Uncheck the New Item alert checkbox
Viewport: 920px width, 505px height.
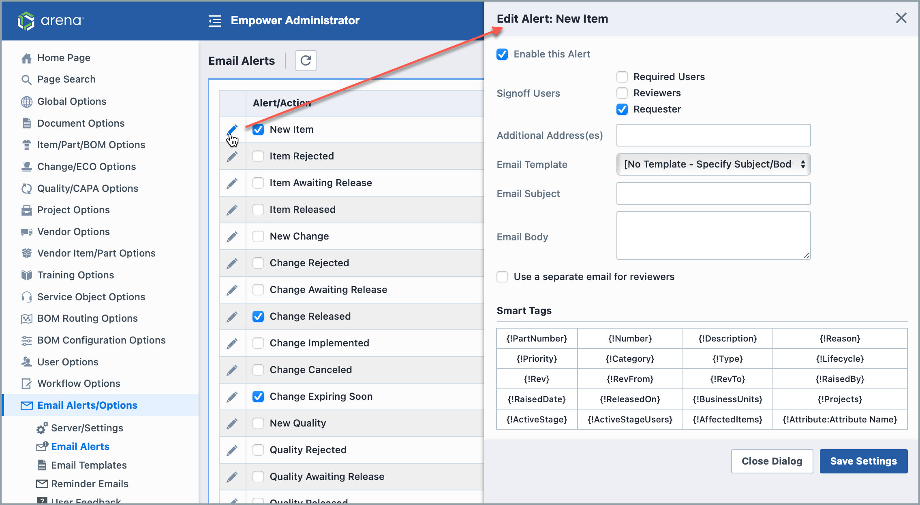pos(258,129)
